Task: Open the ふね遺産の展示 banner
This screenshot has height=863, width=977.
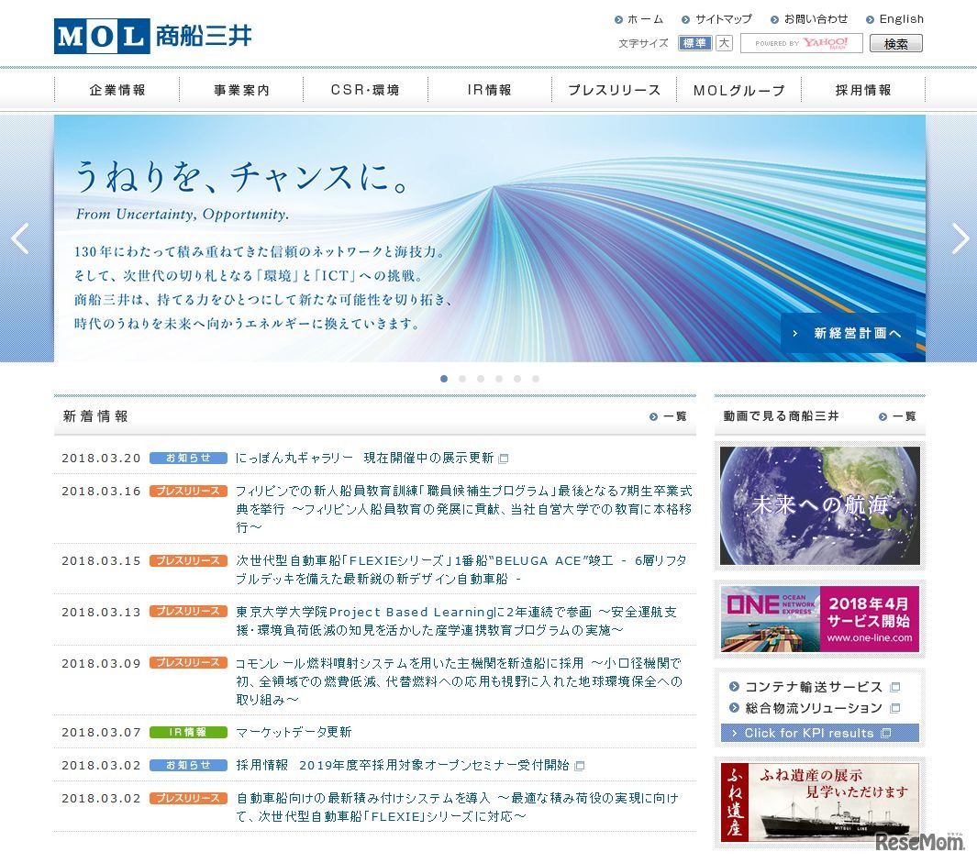Action: coord(820,802)
